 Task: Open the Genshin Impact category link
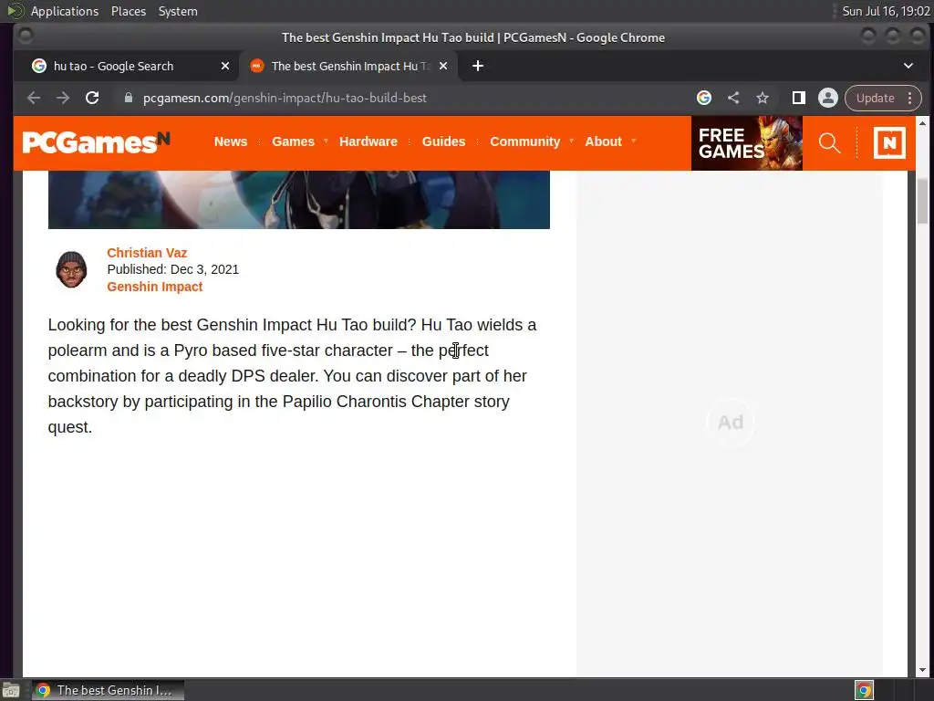(x=155, y=287)
